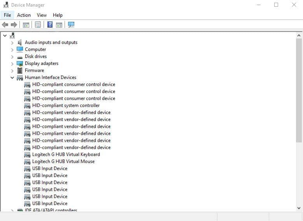Click the Audio inputs and outputs speaker icon
The height and width of the screenshot is (221, 303).
[19, 42]
